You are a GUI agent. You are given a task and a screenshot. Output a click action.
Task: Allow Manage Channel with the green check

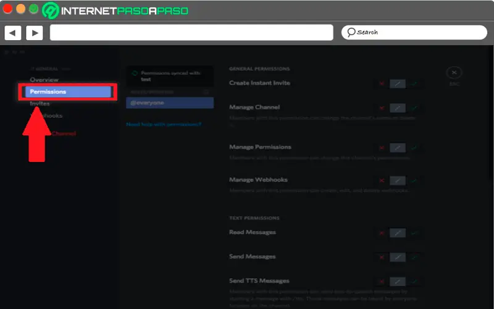414,108
